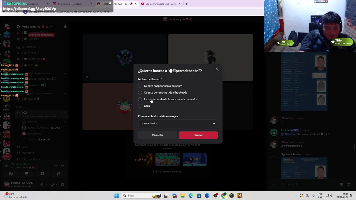Open Zoom from the taskbar

207,196
